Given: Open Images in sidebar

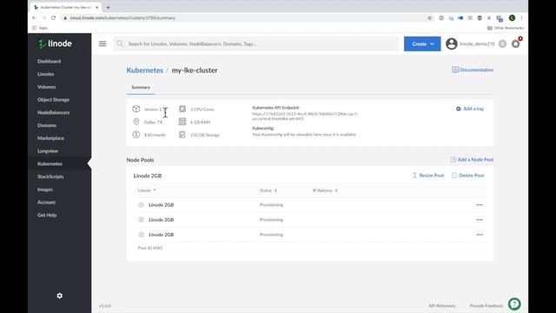Looking at the screenshot, I should (x=44, y=190).
